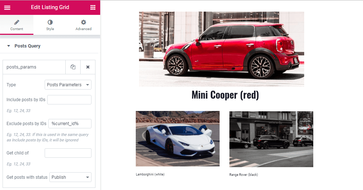363x190 pixels.
Task: Duplicate the posts_params item
Action: (73, 67)
